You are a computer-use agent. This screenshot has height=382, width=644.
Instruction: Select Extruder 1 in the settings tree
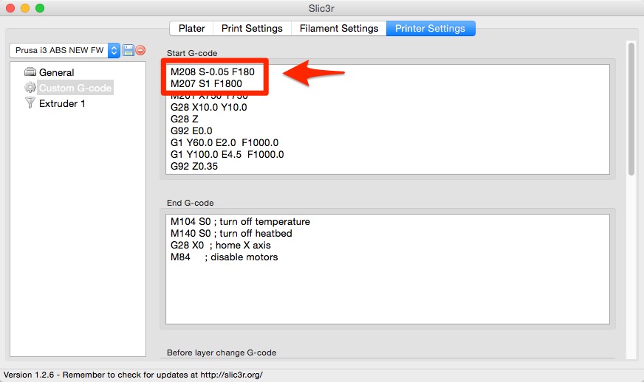pos(62,103)
